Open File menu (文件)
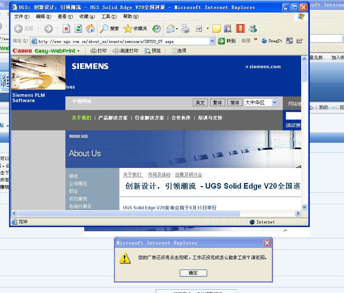This screenshot has width=344, height=293. coord(22,17)
